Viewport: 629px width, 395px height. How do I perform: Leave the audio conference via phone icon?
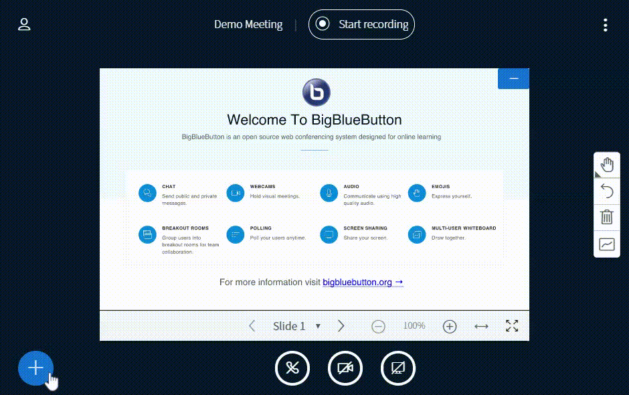pyautogui.click(x=292, y=368)
